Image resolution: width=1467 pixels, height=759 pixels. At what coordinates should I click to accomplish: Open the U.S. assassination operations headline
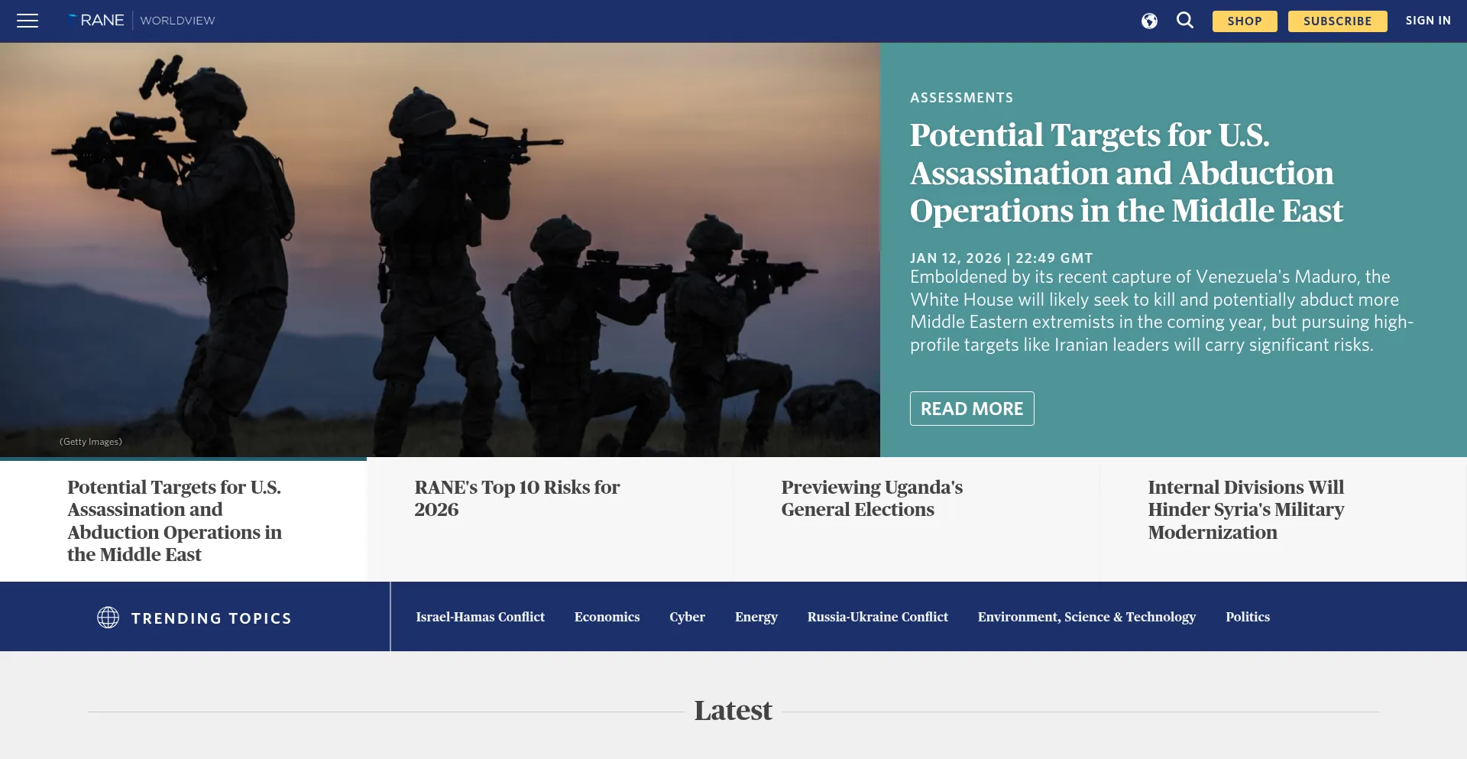1125,174
